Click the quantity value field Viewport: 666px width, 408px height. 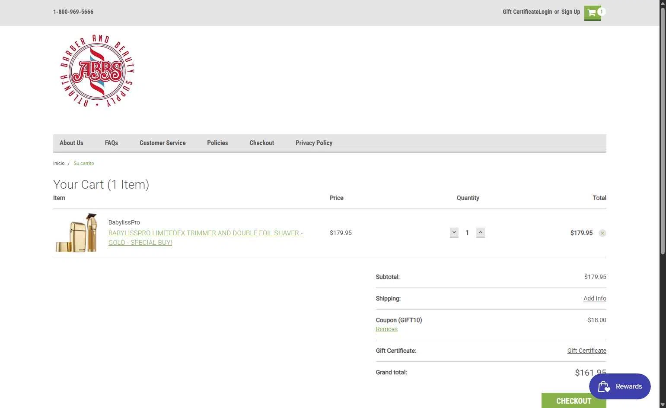point(467,233)
